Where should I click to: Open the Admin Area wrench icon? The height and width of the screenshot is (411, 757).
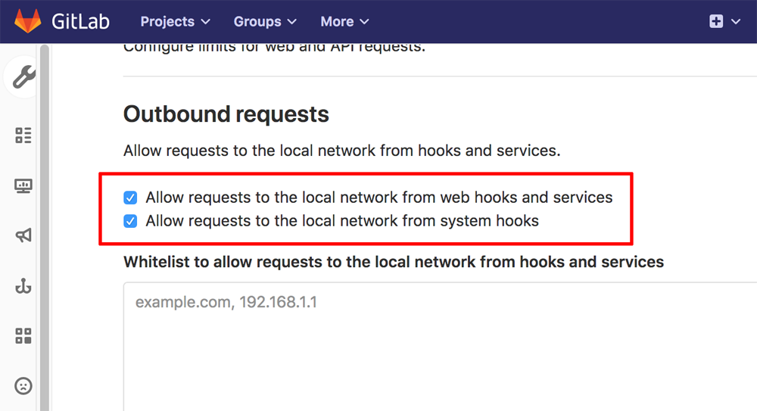point(23,76)
